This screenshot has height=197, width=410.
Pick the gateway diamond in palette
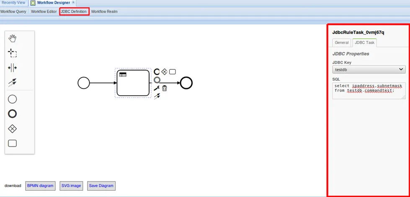click(12, 129)
